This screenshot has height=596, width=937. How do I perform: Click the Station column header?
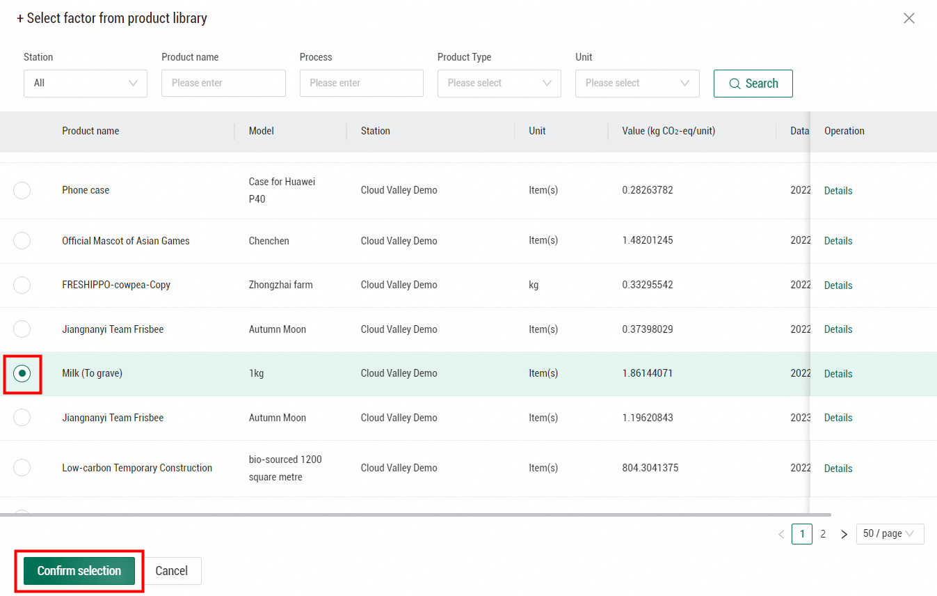pyautogui.click(x=376, y=131)
